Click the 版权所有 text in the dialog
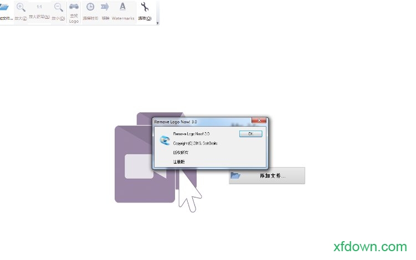The height and width of the screenshot is (260, 416). pyautogui.click(x=180, y=152)
